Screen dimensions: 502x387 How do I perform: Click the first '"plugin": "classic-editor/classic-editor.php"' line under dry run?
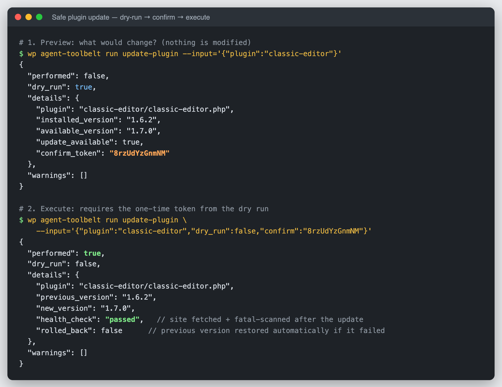click(x=135, y=109)
